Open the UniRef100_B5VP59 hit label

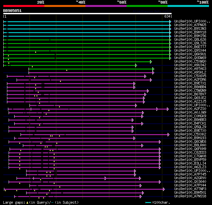point(190,160)
